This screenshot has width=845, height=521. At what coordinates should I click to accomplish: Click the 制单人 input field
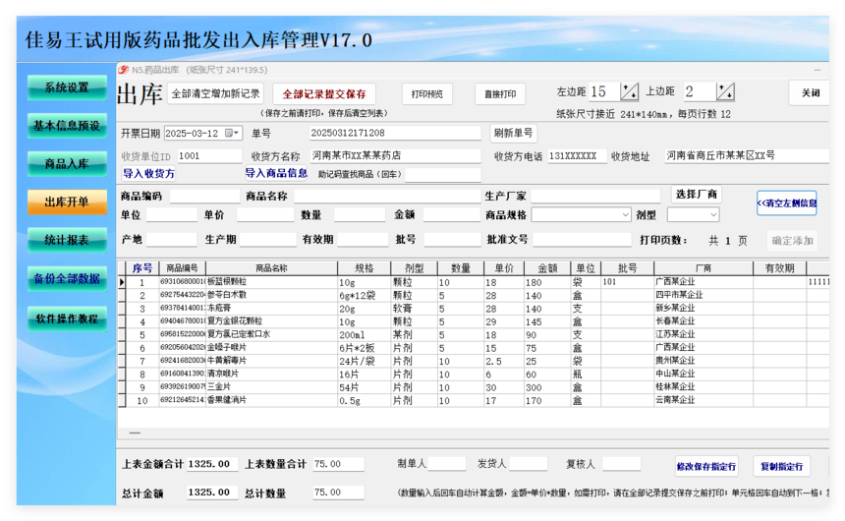point(447,463)
